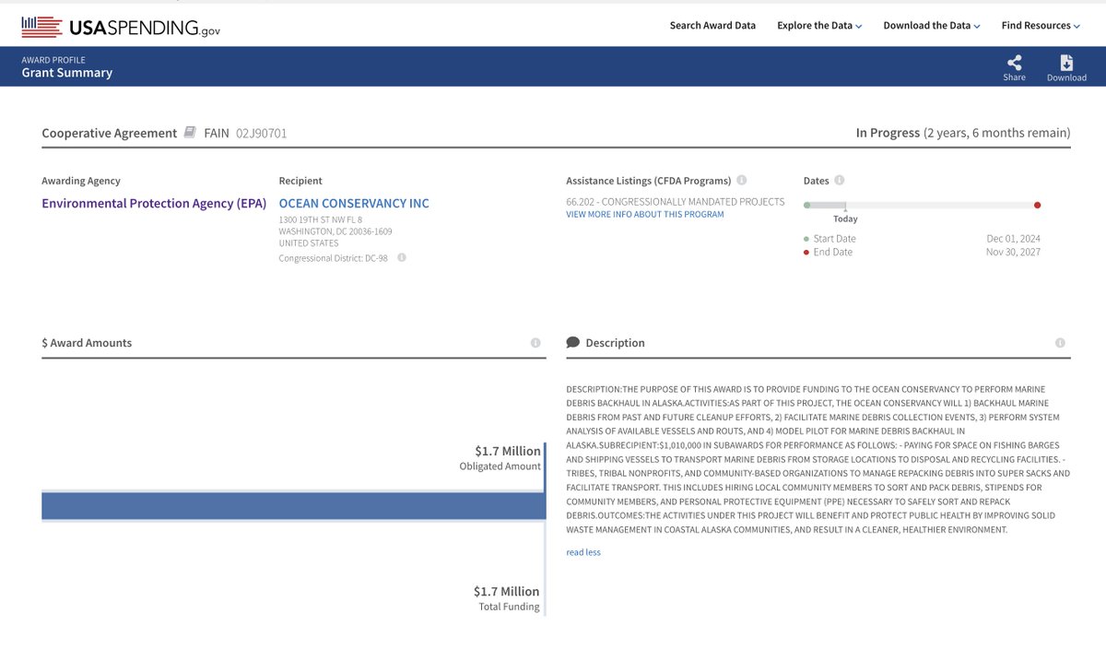Click the 66.202 Congressionally Mandated Projects text

[676, 202]
